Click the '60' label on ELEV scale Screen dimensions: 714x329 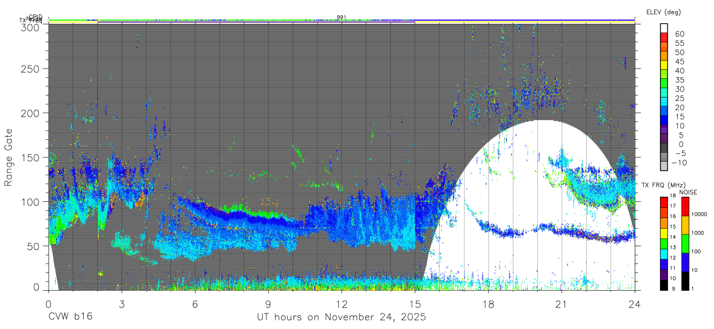click(x=679, y=34)
